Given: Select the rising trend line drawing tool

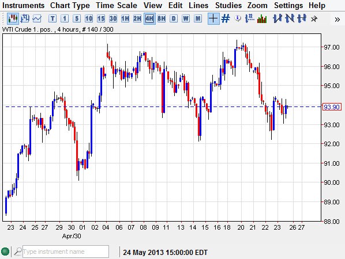Looking at the screenshot, I should 277,18.
